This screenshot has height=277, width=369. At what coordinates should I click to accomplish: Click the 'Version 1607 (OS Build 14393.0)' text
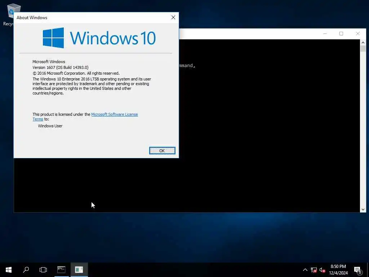click(x=61, y=67)
